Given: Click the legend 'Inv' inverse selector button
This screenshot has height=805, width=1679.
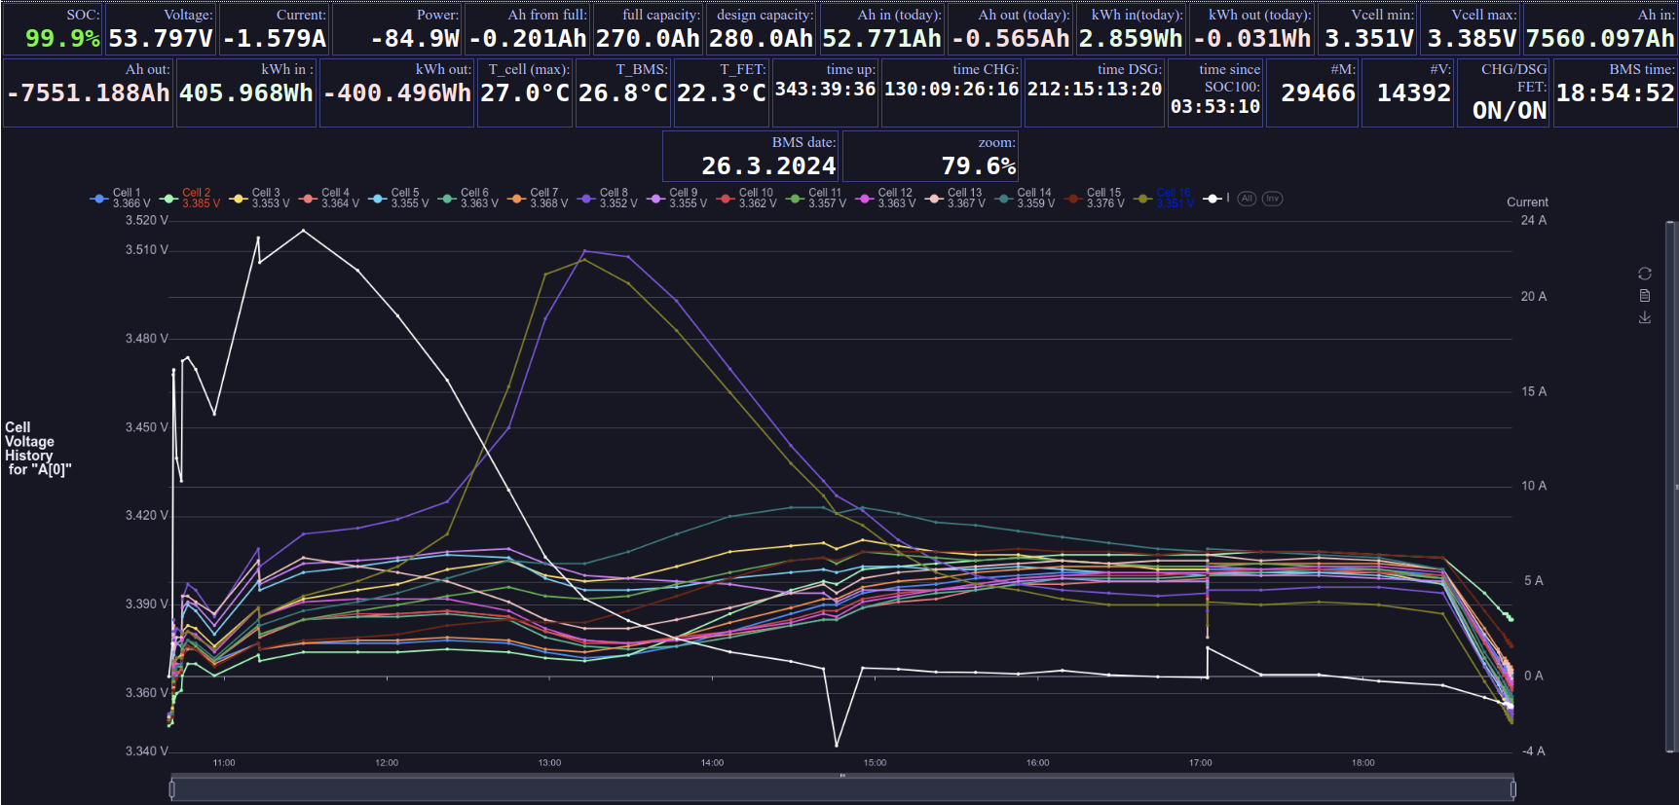Looking at the screenshot, I should (x=1272, y=199).
